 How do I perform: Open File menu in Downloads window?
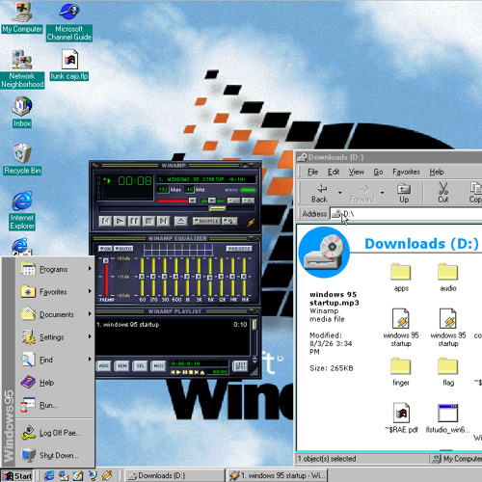pyautogui.click(x=312, y=172)
